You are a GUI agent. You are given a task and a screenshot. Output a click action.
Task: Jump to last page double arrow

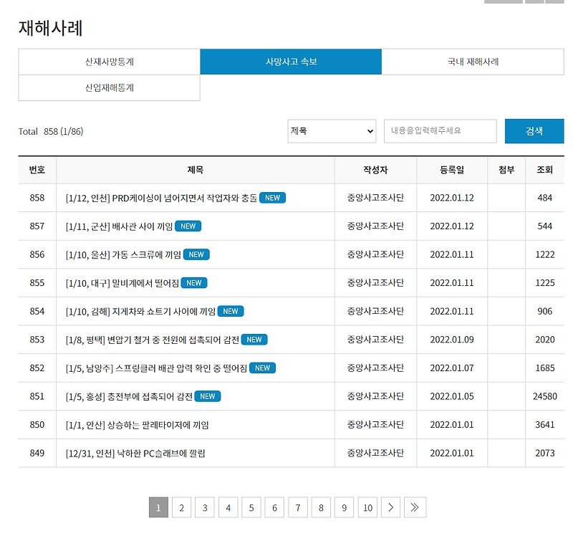[x=415, y=507]
